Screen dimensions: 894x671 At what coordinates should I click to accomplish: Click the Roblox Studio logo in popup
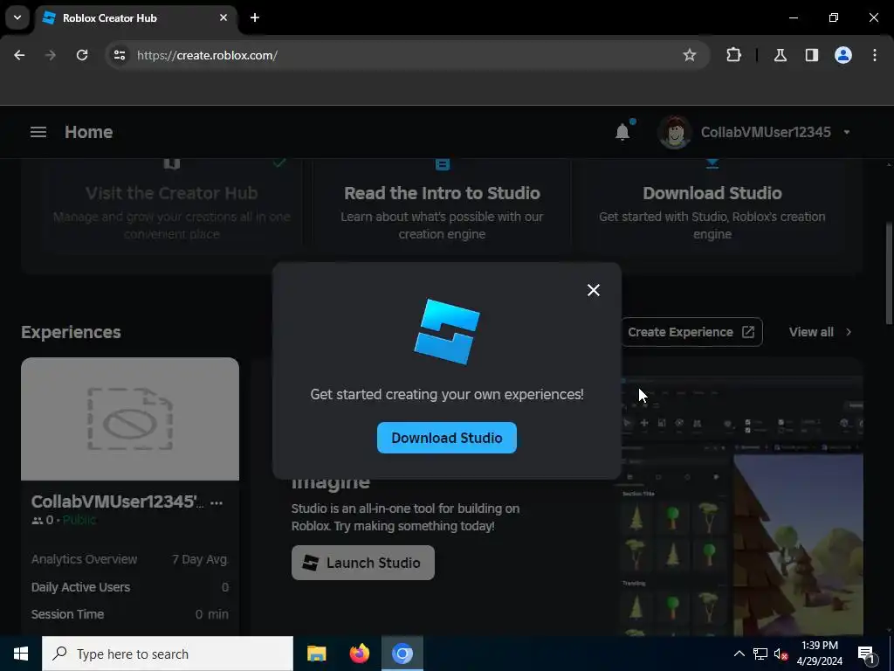[x=447, y=331]
